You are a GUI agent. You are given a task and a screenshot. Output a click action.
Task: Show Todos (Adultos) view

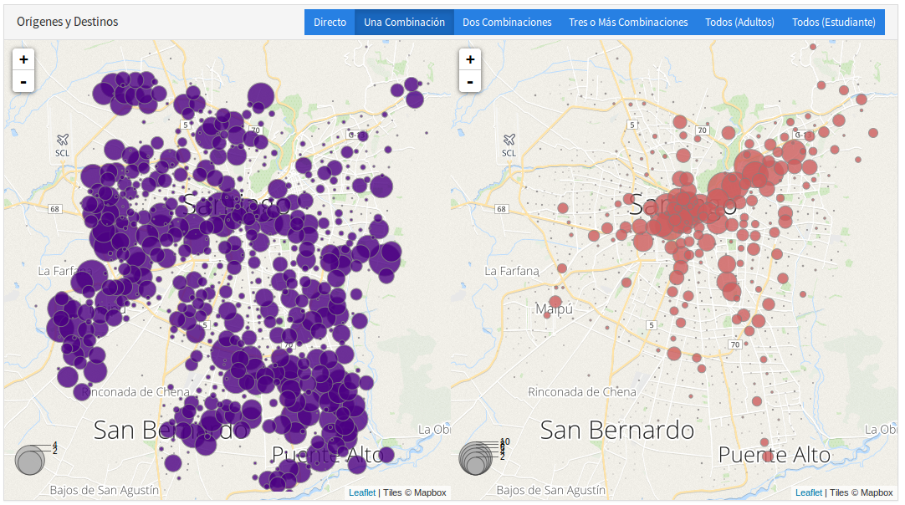[739, 22]
